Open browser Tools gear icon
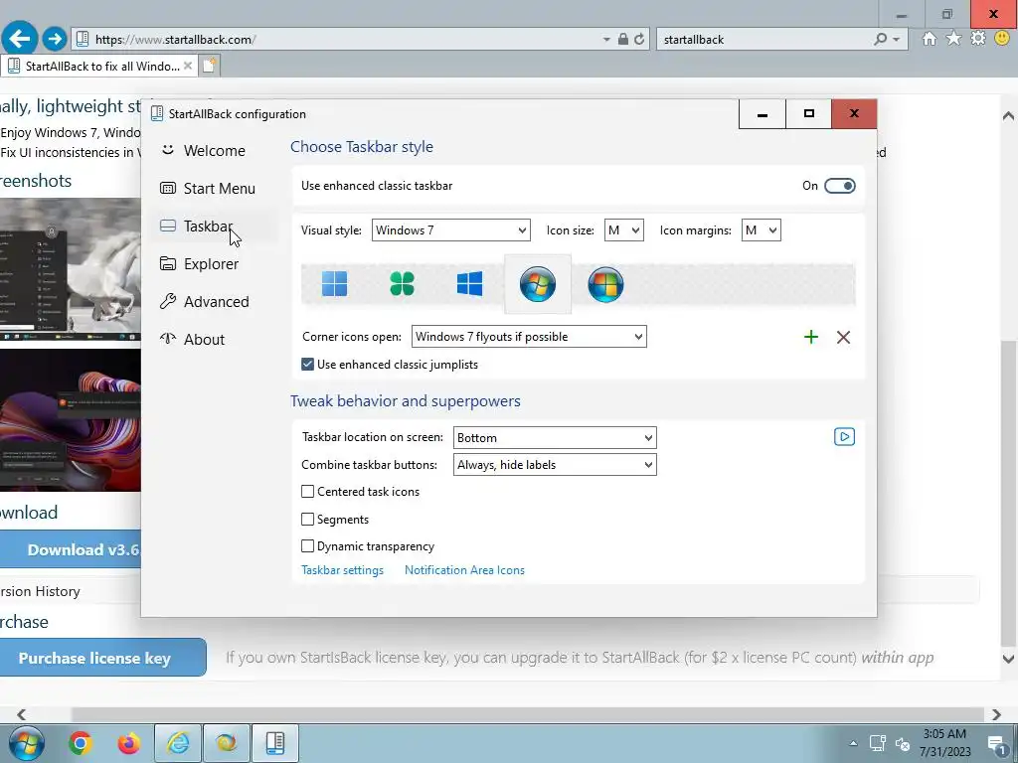 pos(978,39)
